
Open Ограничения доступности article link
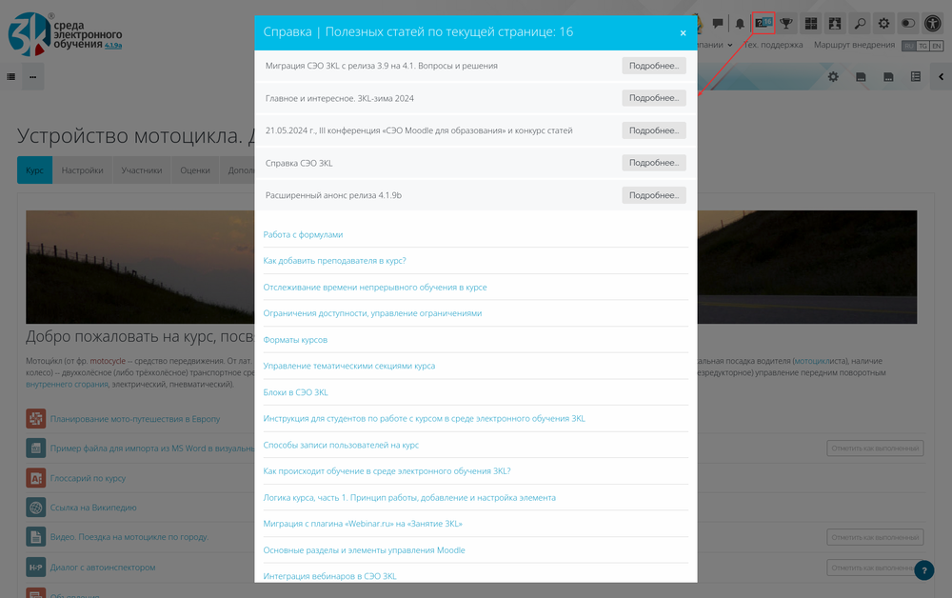[x=372, y=313]
